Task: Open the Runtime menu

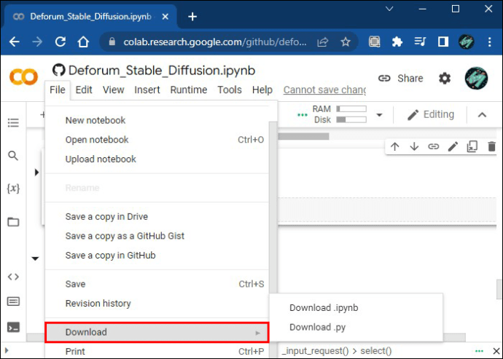Action: [x=189, y=90]
